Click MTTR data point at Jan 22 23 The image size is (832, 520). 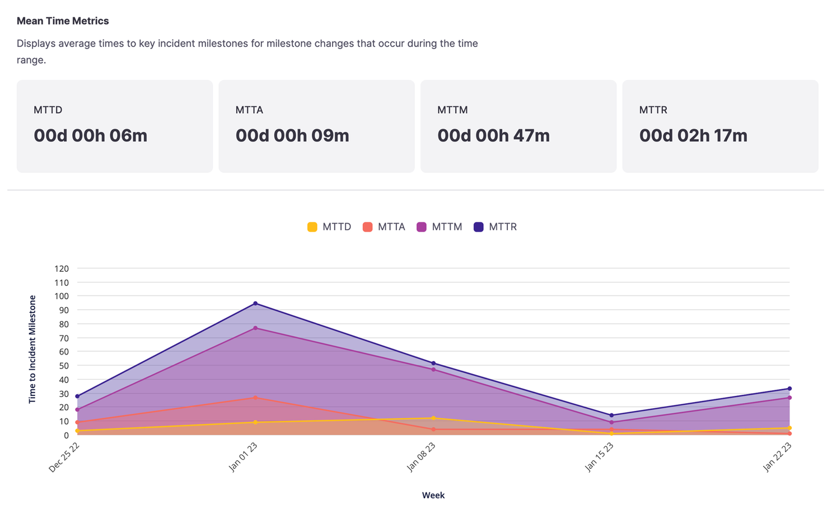point(789,389)
